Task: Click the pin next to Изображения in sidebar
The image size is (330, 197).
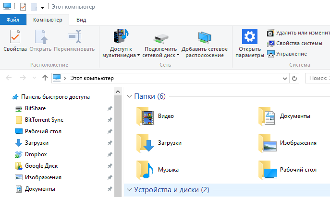Action: (x=110, y=177)
